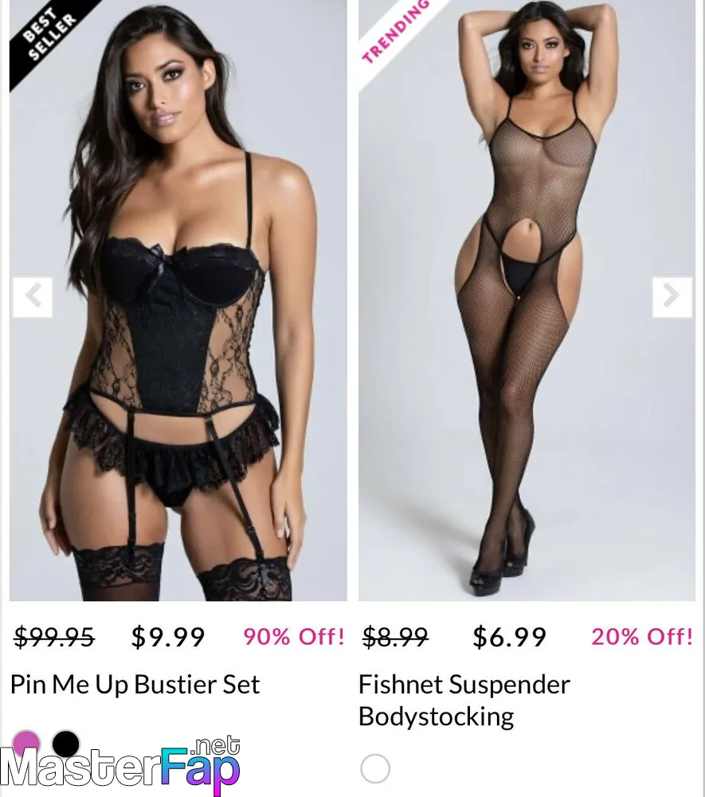The image size is (705, 797).
Task: Open the Bustier Set product image
Action: (178, 300)
